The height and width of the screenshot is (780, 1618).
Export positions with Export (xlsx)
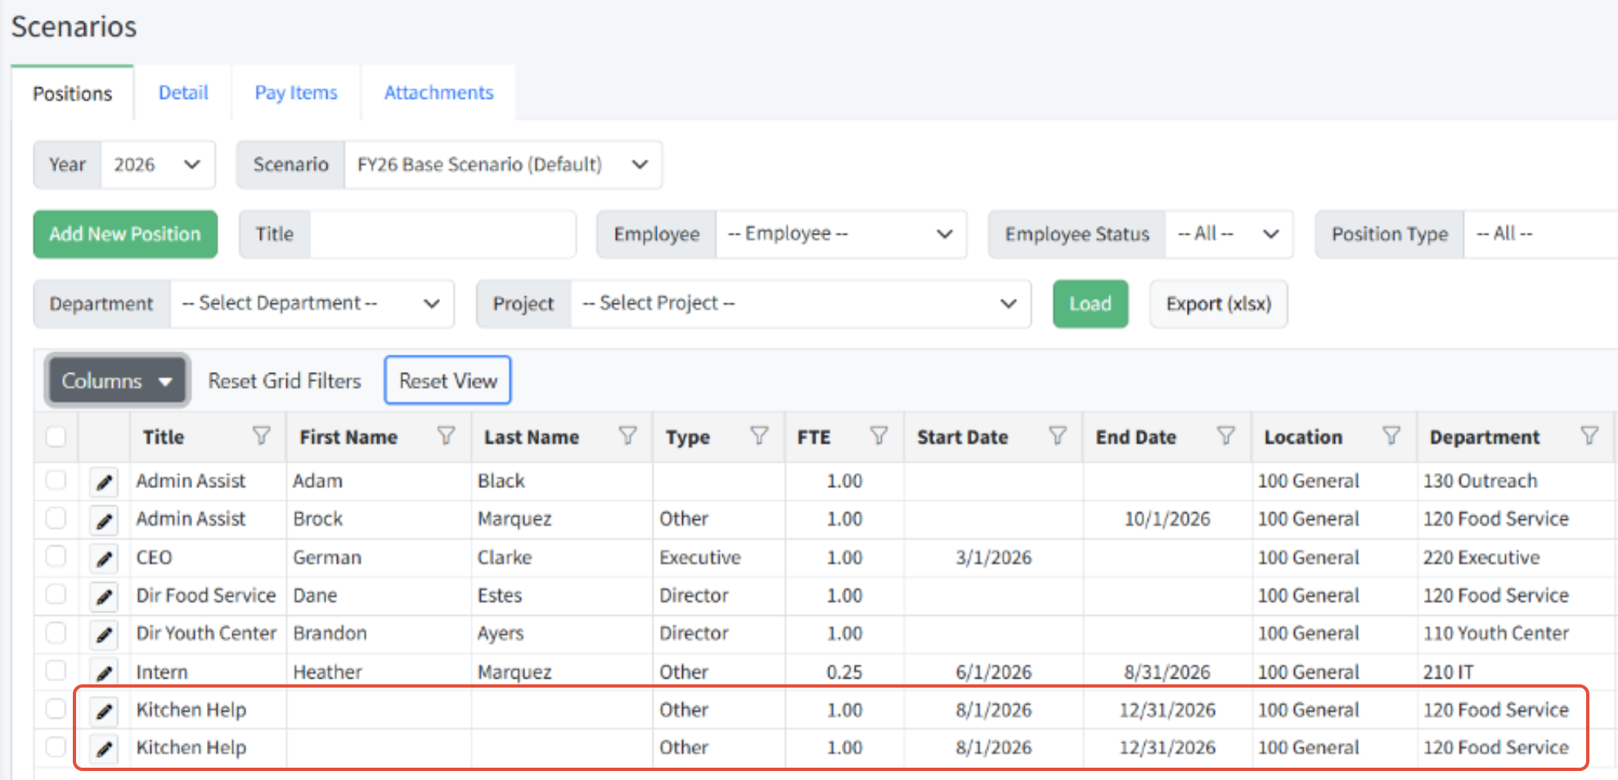1219,303
